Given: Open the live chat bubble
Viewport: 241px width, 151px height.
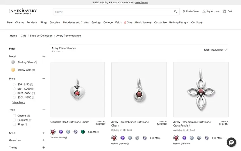Looking at the screenshot, I should point(231,142).
